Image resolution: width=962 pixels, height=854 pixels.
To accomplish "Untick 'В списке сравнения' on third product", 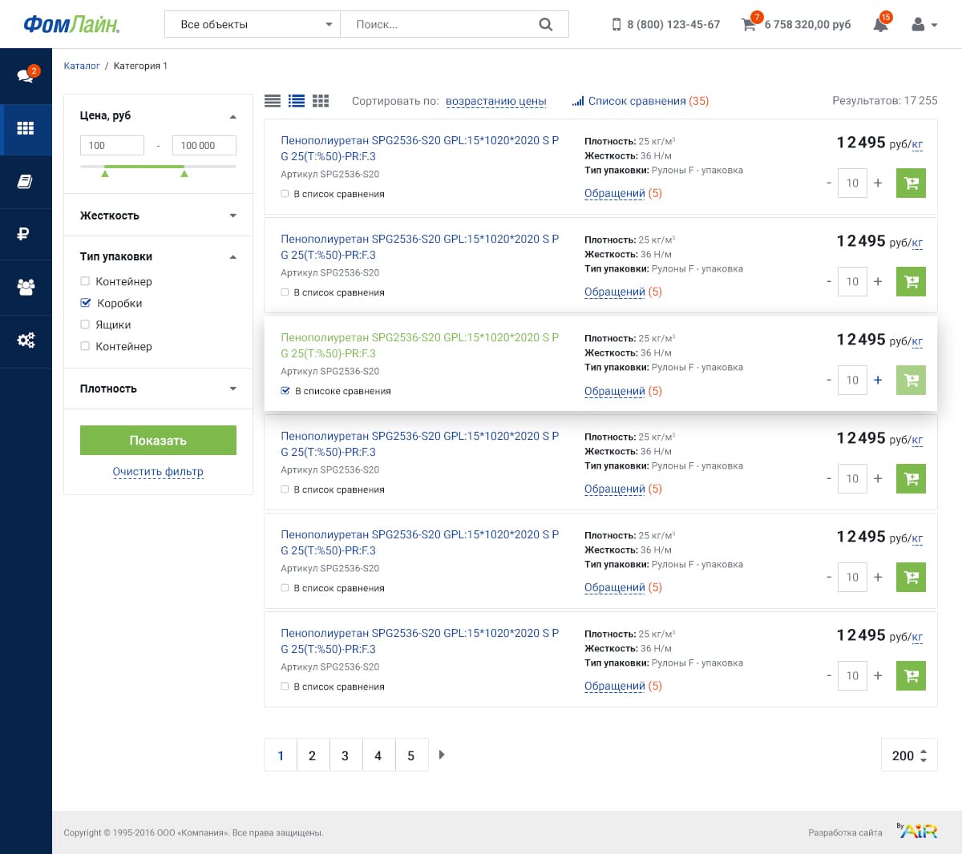I will point(285,391).
